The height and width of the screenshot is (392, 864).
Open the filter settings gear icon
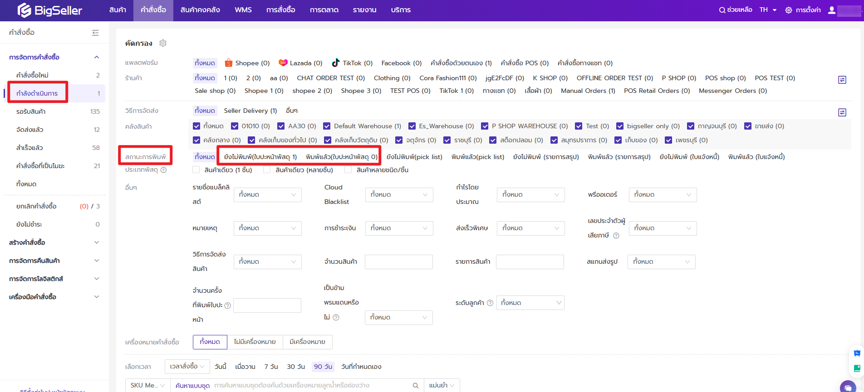click(x=163, y=43)
